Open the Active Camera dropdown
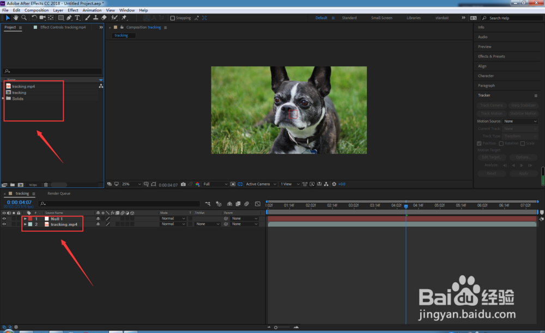545x333 pixels. coord(261,184)
